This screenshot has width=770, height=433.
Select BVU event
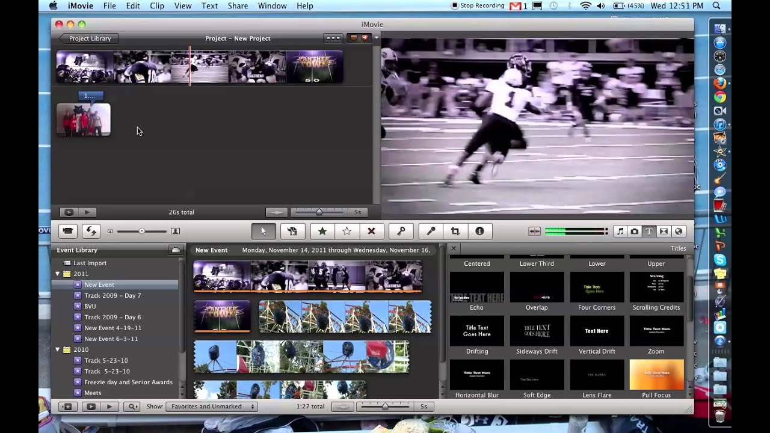pos(90,306)
